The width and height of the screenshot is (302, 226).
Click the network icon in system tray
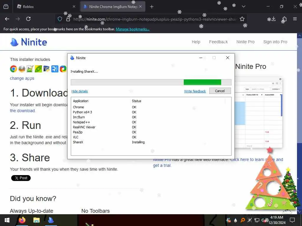tap(257, 220)
